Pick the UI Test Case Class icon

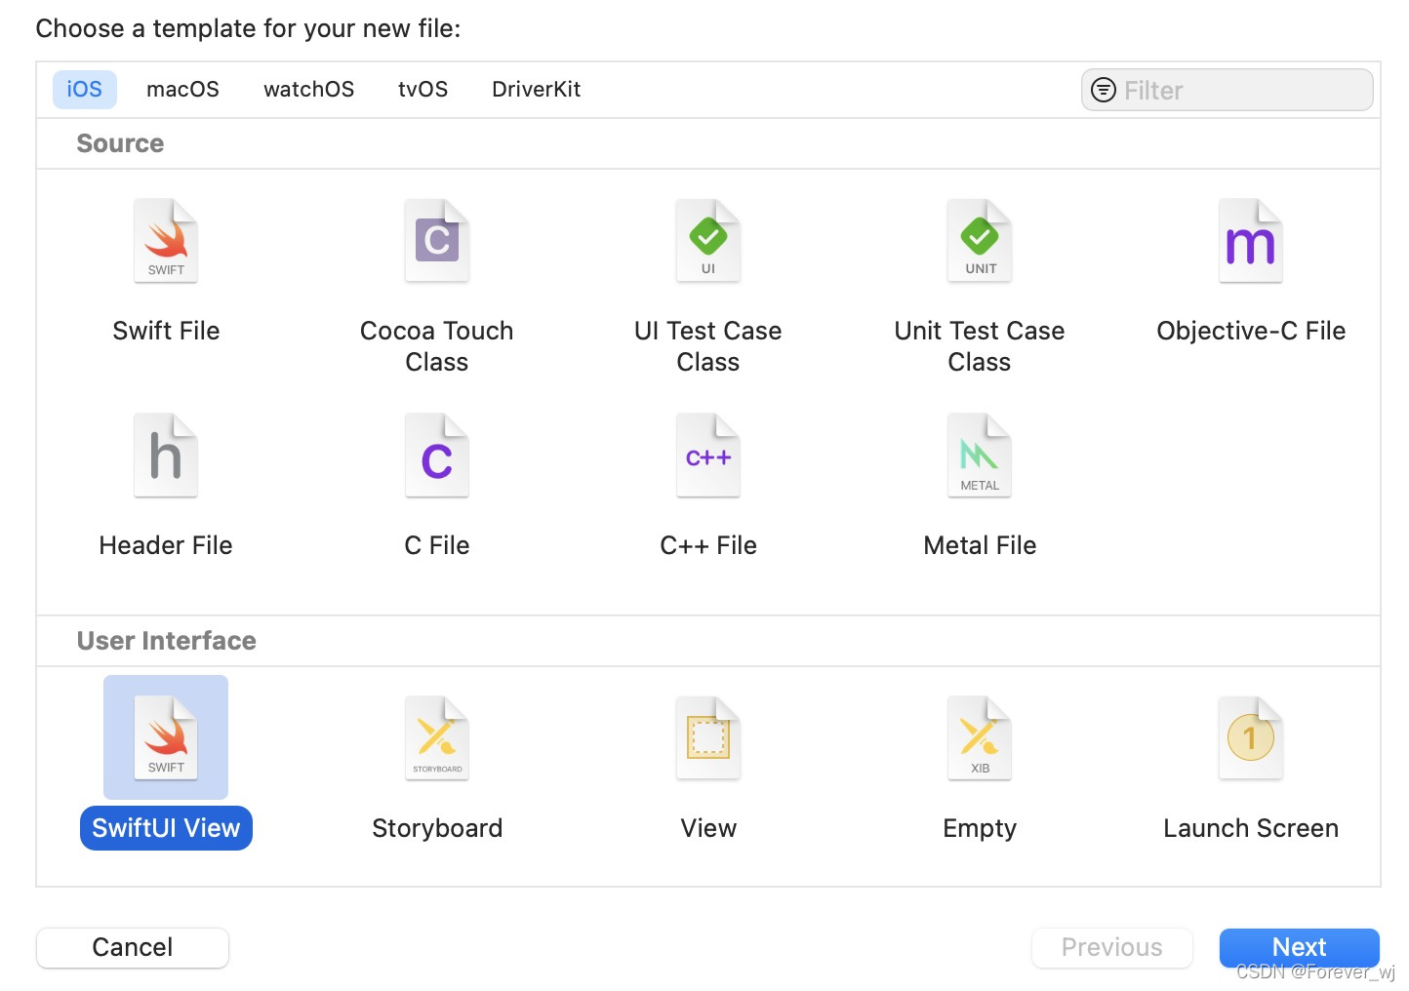click(708, 241)
